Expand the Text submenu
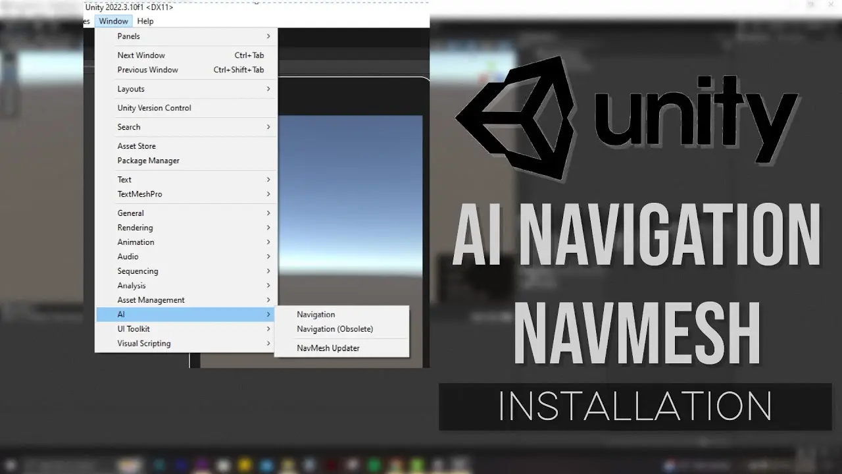Image resolution: width=842 pixels, height=474 pixels. 186,180
